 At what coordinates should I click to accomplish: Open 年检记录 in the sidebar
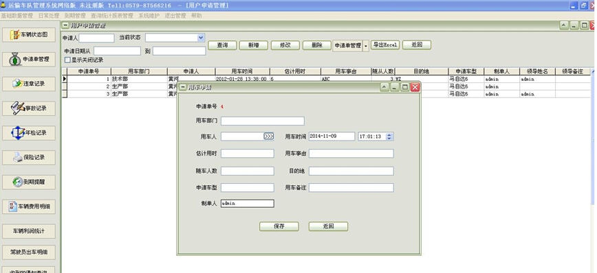[30, 133]
